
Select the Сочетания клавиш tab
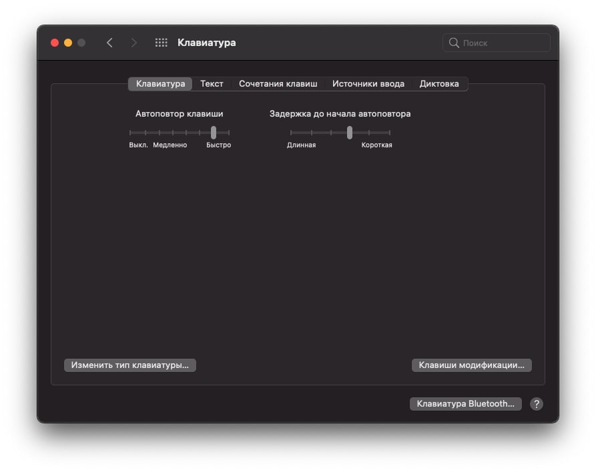click(x=278, y=83)
